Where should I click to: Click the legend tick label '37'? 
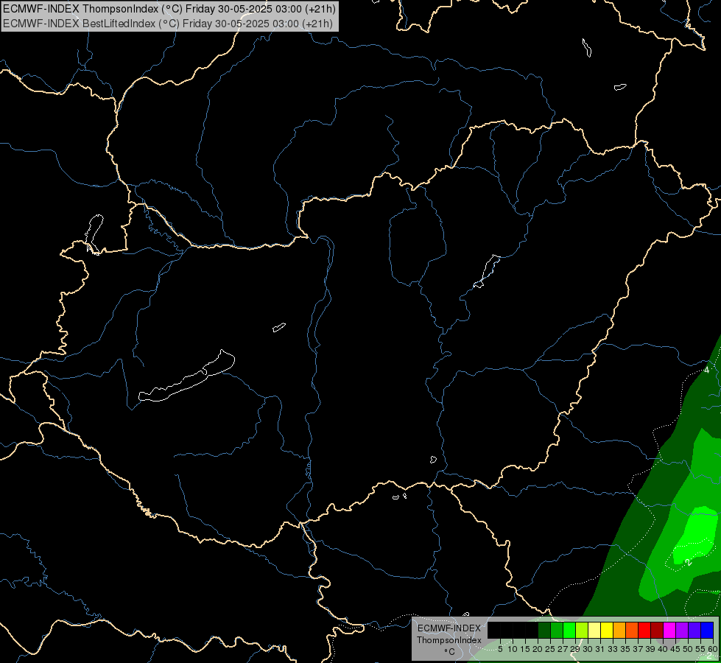(x=638, y=649)
